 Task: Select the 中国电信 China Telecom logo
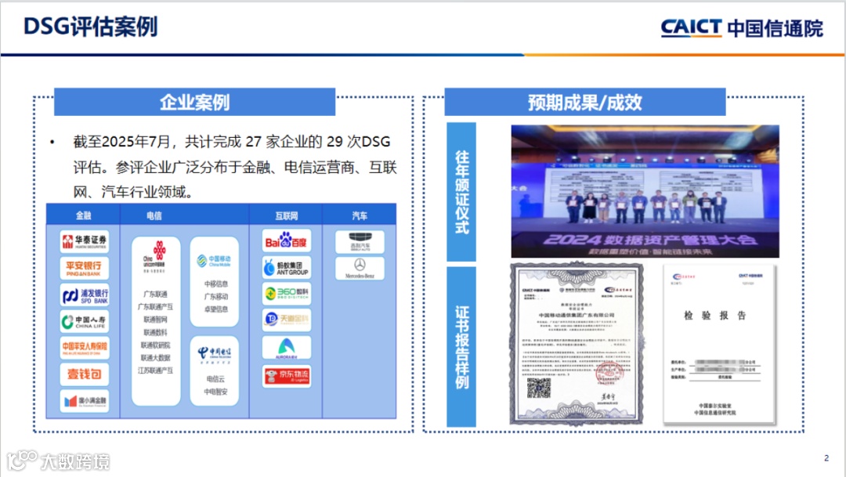point(214,354)
